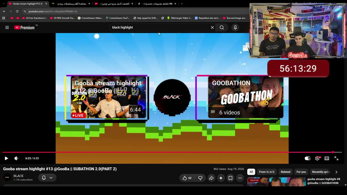This screenshot has width=347, height=195.
Task: Switch to the اكتشفت أجمل جزيرة browser tab
Action: (114, 4)
